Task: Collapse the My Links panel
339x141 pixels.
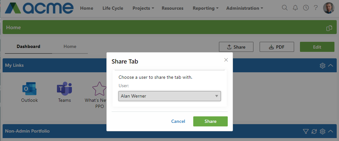Action: (x=331, y=65)
